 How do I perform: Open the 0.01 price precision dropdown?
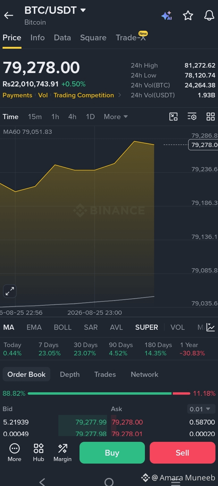[x=200, y=409]
